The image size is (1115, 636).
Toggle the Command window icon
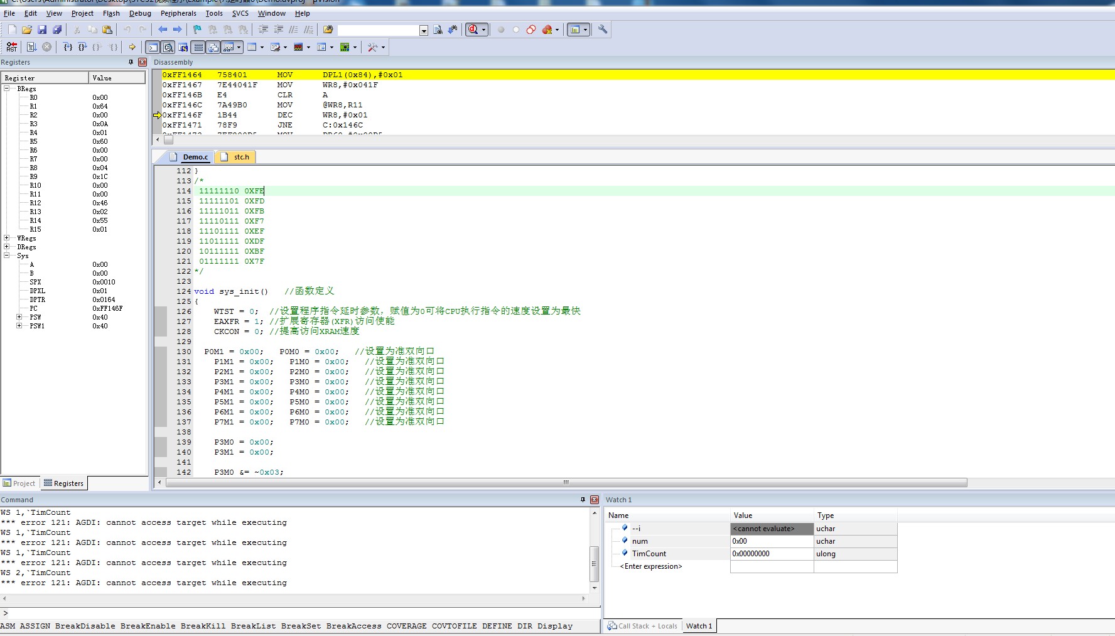tap(153, 47)
